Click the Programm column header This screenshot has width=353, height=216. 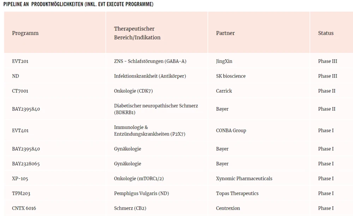point(25,33)
